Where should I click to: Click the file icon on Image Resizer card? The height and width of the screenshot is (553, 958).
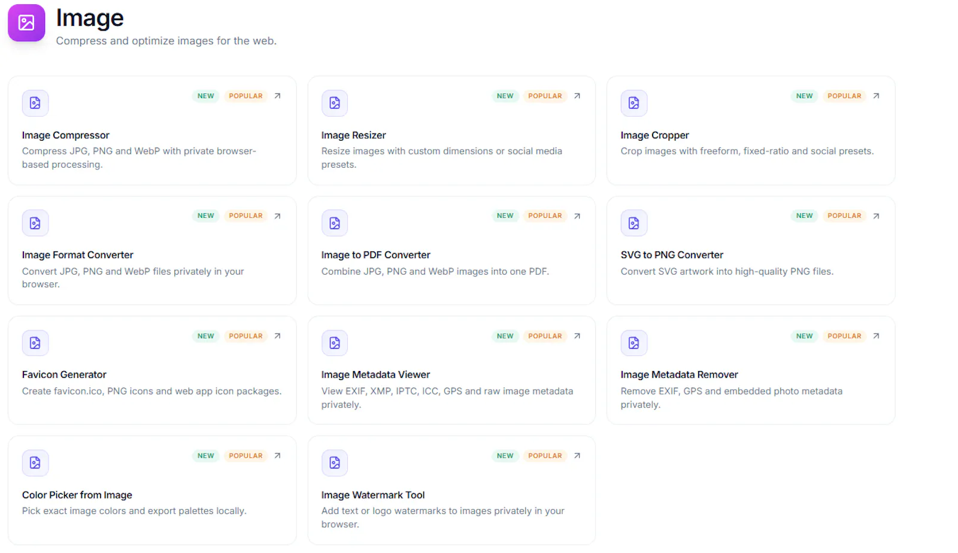(x=335, y=103)
